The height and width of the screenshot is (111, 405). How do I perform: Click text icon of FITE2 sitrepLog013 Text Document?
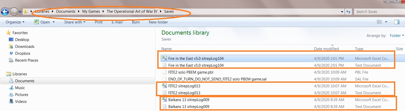[x=164, y=93]
